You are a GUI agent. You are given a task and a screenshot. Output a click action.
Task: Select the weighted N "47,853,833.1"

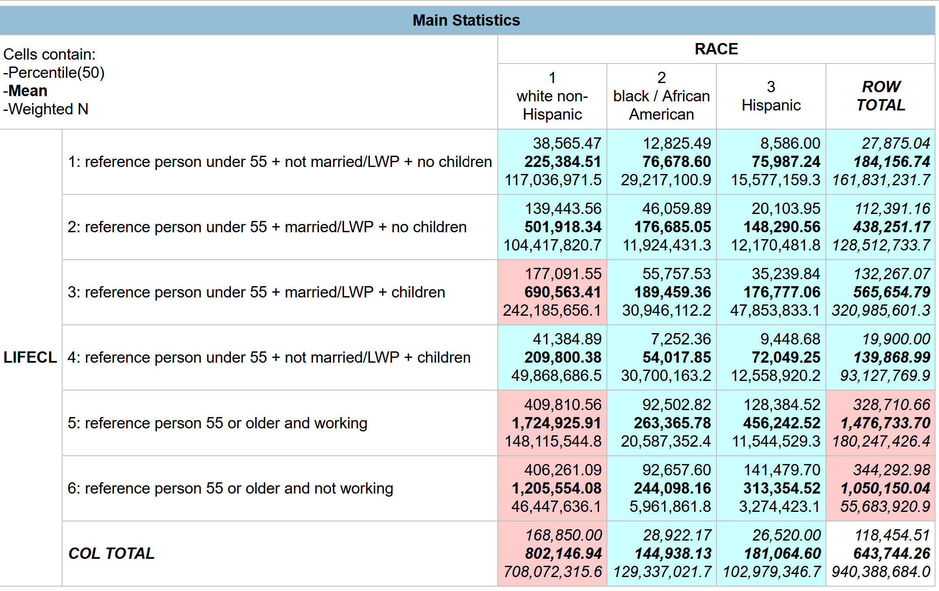click(775, 311)
